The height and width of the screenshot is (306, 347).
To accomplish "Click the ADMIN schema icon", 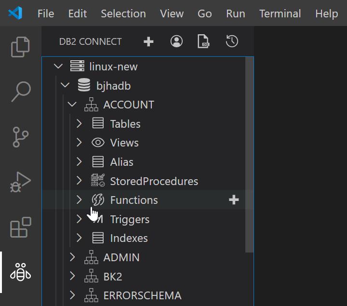I will click(91, 257).
